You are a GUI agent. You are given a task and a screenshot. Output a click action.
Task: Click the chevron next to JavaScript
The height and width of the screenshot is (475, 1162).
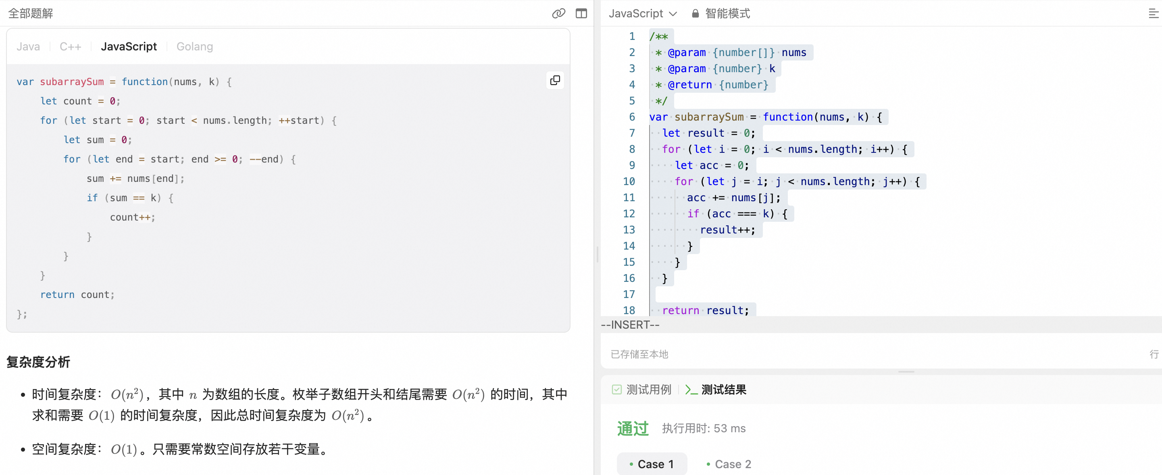(673, 14)
